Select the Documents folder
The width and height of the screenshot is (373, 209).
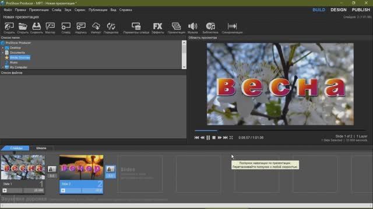click(17, 53)
